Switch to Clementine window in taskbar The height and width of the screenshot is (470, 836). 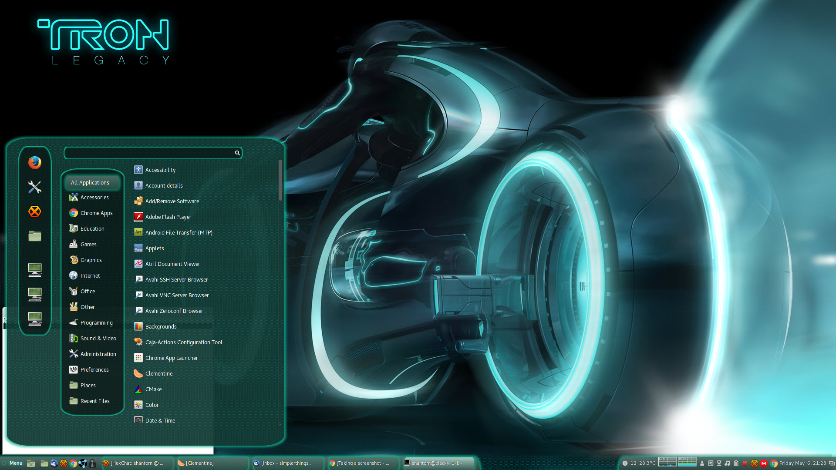pyautogui.click(x=212, y=463)
